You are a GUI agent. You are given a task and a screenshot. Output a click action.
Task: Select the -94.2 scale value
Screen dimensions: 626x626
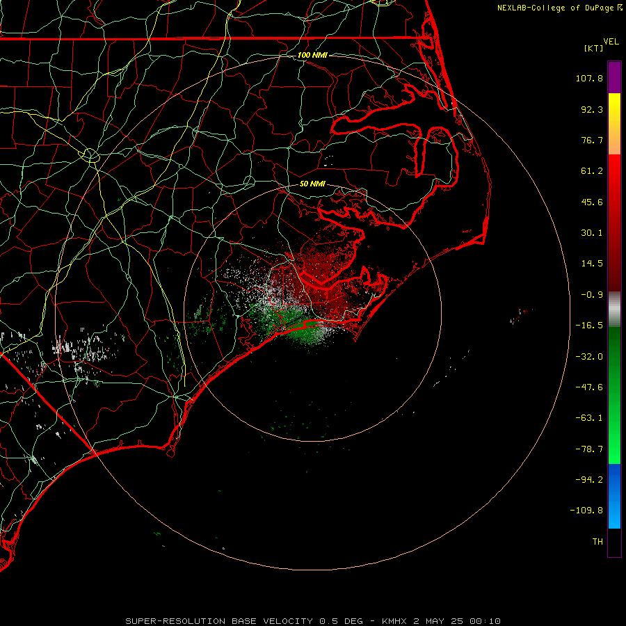(x=589, y=479)
